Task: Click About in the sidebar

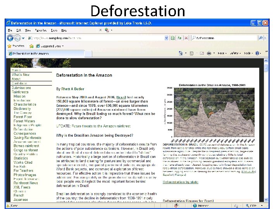Action: click(x=16, y=79)
